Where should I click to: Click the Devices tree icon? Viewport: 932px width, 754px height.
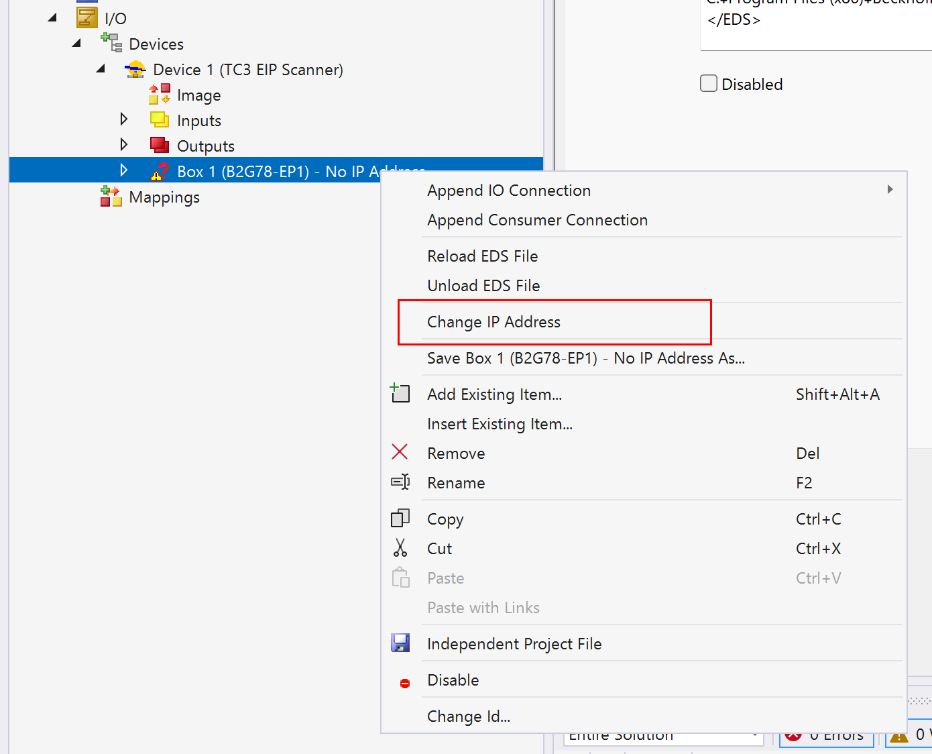click(x=111, y=43)
